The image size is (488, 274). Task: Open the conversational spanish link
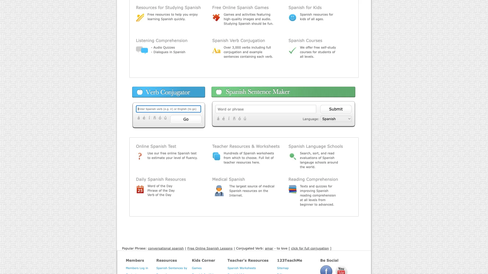tap(166, 248)
